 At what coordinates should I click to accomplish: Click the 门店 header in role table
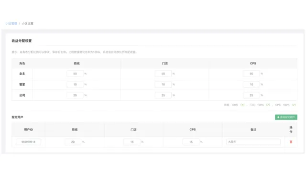(164, 64)
